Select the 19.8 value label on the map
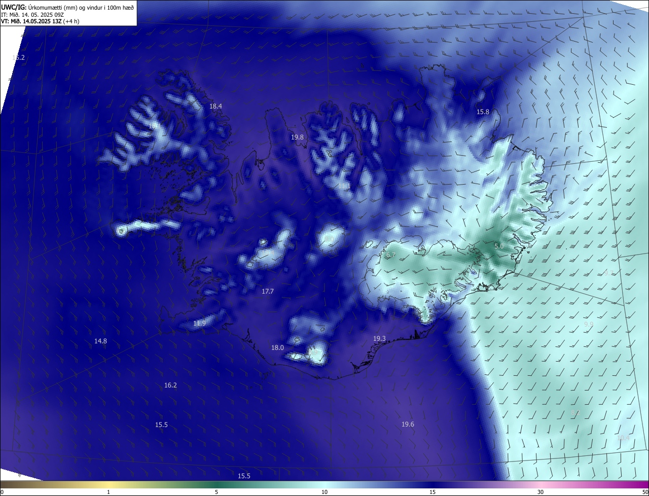649x496 pixels. pyautogui.click(x=297, y=137)
